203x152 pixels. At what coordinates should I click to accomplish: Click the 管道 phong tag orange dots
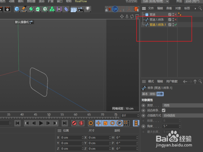(x=180, y=14)
